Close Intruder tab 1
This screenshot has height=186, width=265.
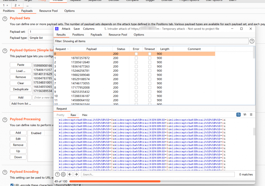(x=7, y=5)
